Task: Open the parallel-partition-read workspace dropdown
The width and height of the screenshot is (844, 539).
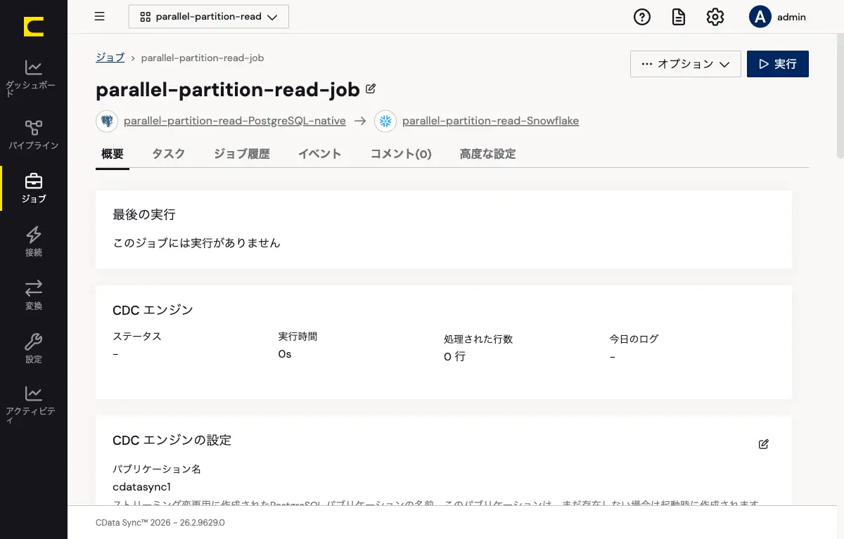Action: click(x=209, y=17)
